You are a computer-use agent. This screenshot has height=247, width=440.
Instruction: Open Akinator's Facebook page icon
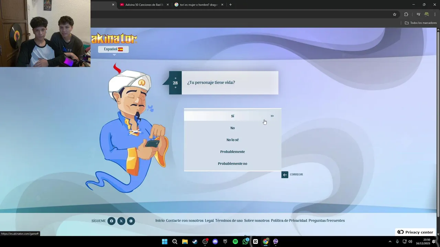111,221
